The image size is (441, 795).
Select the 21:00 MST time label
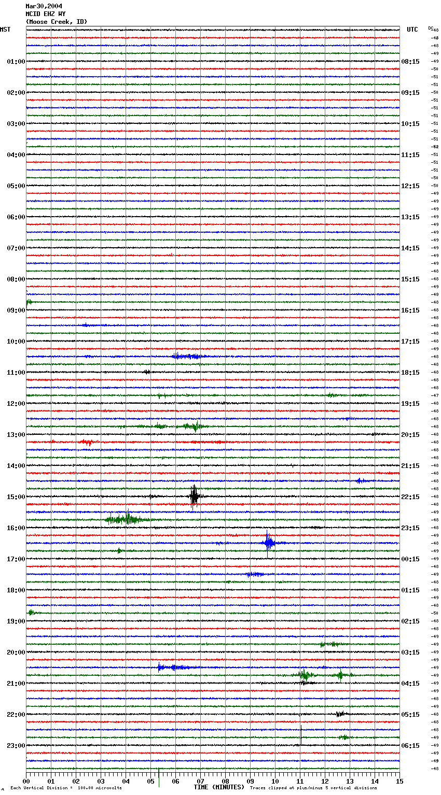(x=16, y=684)
